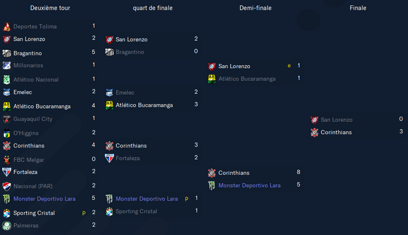Click the O'Higgins team crest
This screenshot has height=235, width=408.
[7, 133]
